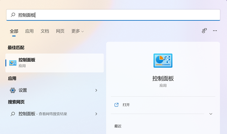The image size is (227, 134).
Task: Click the small Control Panel icon in best match
Action: (x=13, y=63)
